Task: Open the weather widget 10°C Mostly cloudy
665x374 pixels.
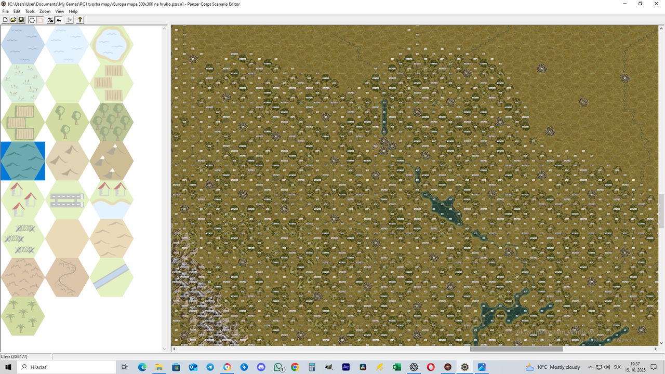Action: [553, 367]
